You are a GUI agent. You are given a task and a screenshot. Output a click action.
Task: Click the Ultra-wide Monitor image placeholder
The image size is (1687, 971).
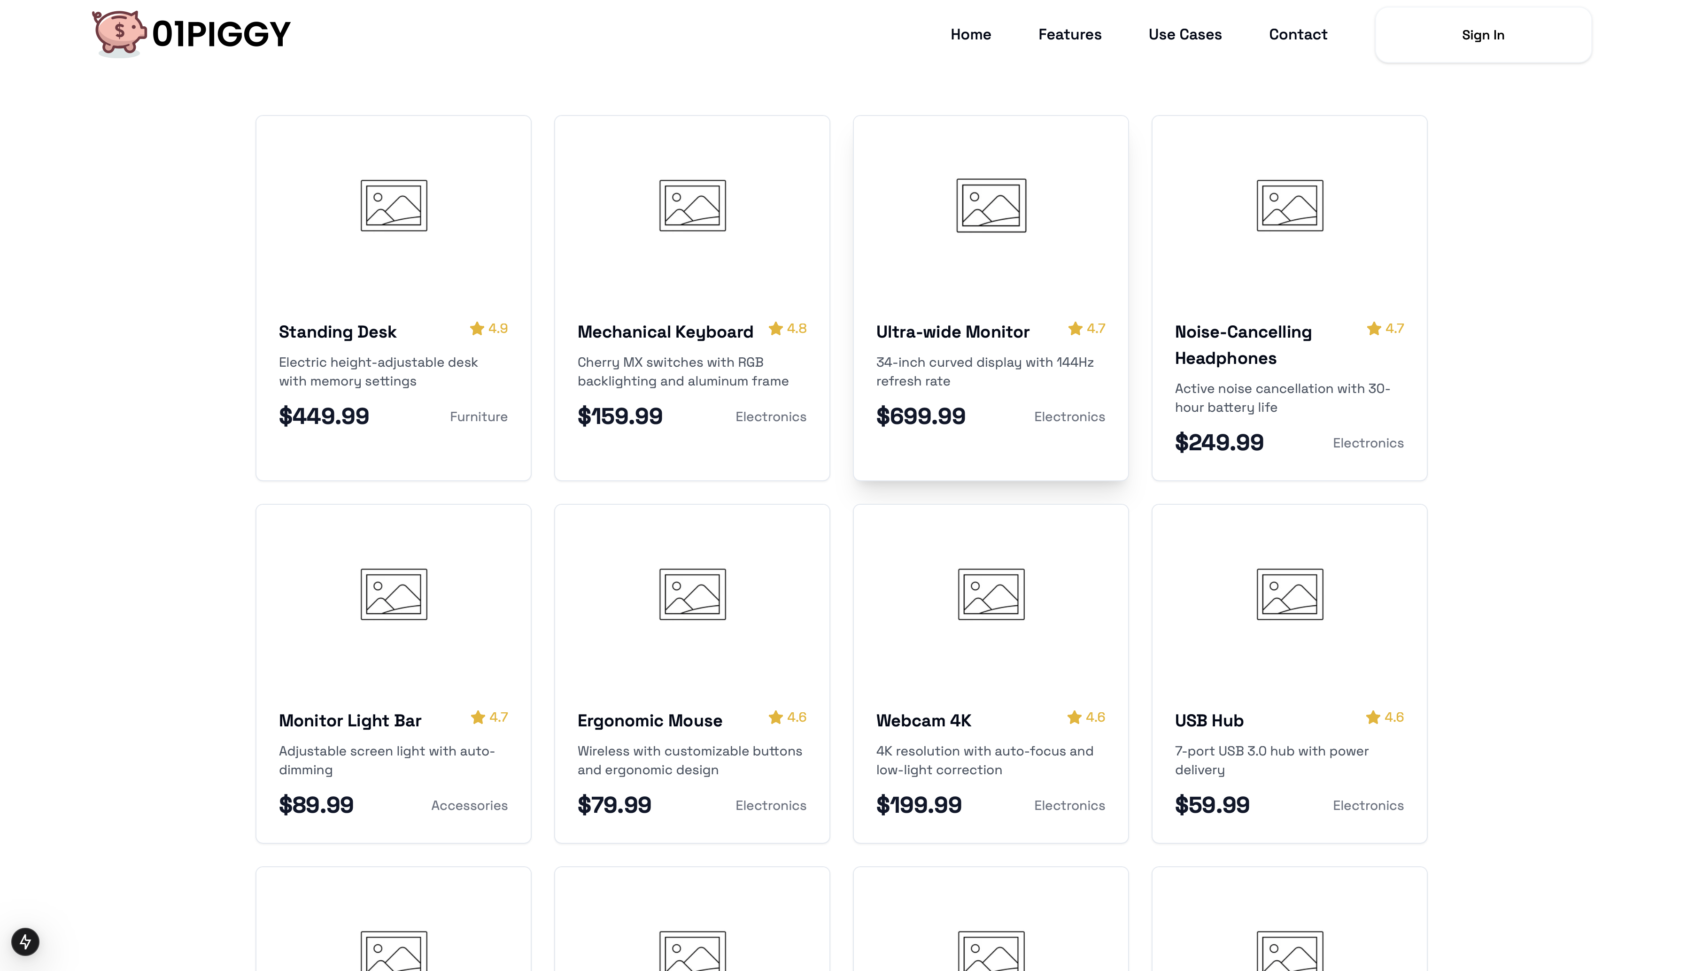tap(991, 205)
